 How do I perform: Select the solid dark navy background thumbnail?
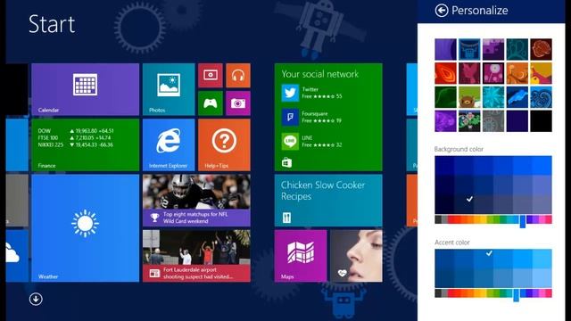(517, 121)
